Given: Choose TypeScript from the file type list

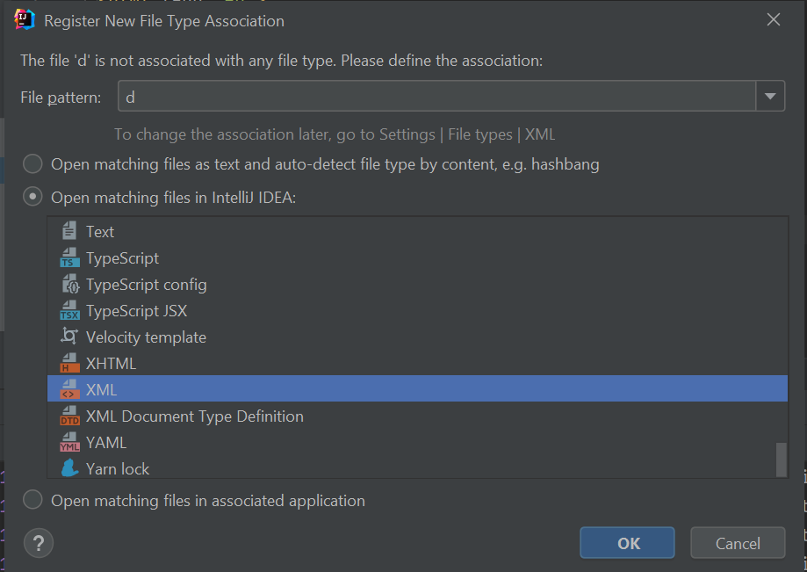Looking at the screenshot, I should point(417,258).
